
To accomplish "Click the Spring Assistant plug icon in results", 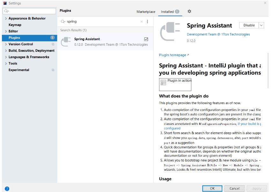I will pos(66,42).
